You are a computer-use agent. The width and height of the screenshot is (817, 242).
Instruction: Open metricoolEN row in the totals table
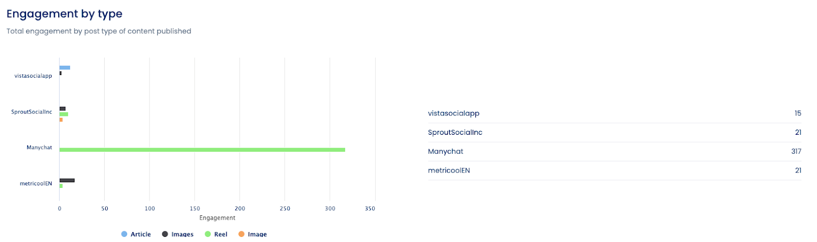(x=449, y=171)
